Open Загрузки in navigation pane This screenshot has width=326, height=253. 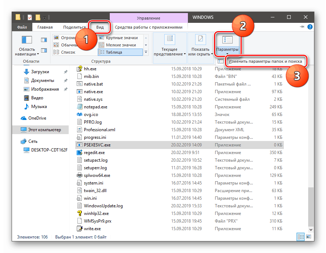pos(40,72)
